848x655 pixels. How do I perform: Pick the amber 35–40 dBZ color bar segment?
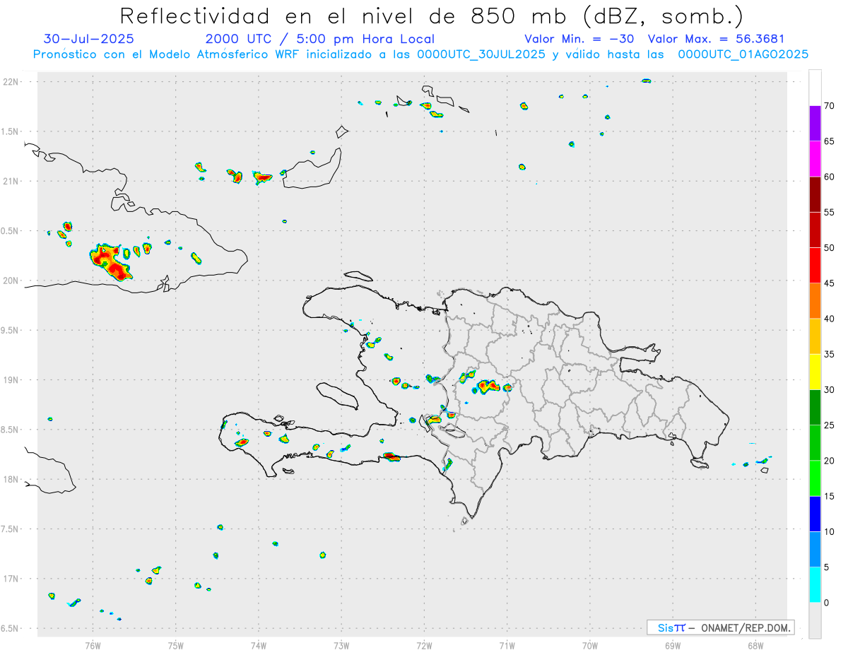click(x=815, y=336)
